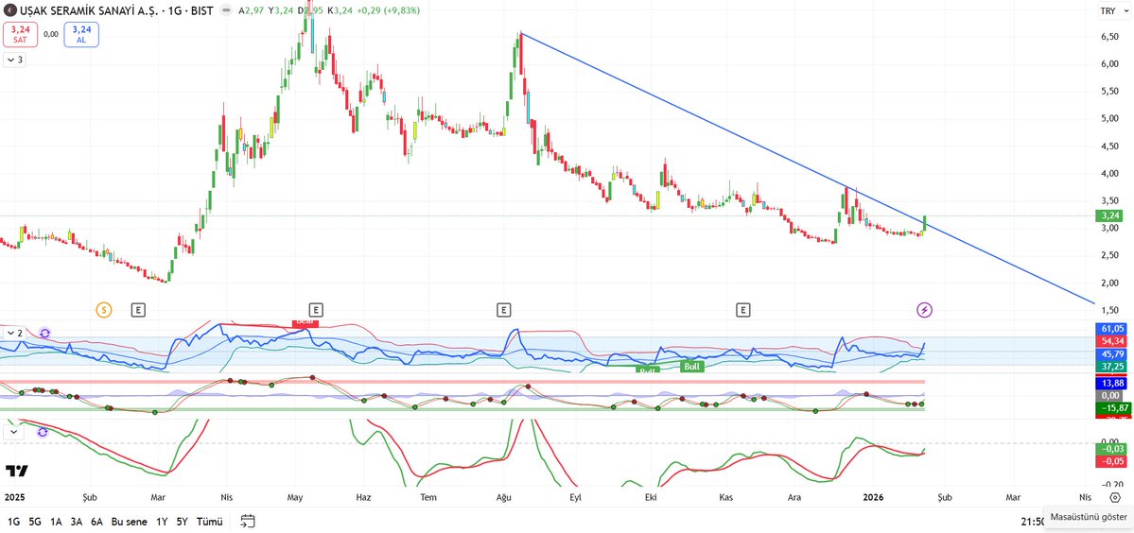Click the green -15,87 value label
This screenshot has width=1134, height=533.
click(1112, 408)
